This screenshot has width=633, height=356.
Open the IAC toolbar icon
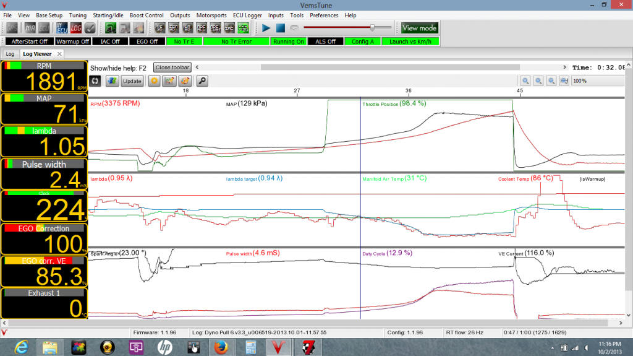pos(229,28)
